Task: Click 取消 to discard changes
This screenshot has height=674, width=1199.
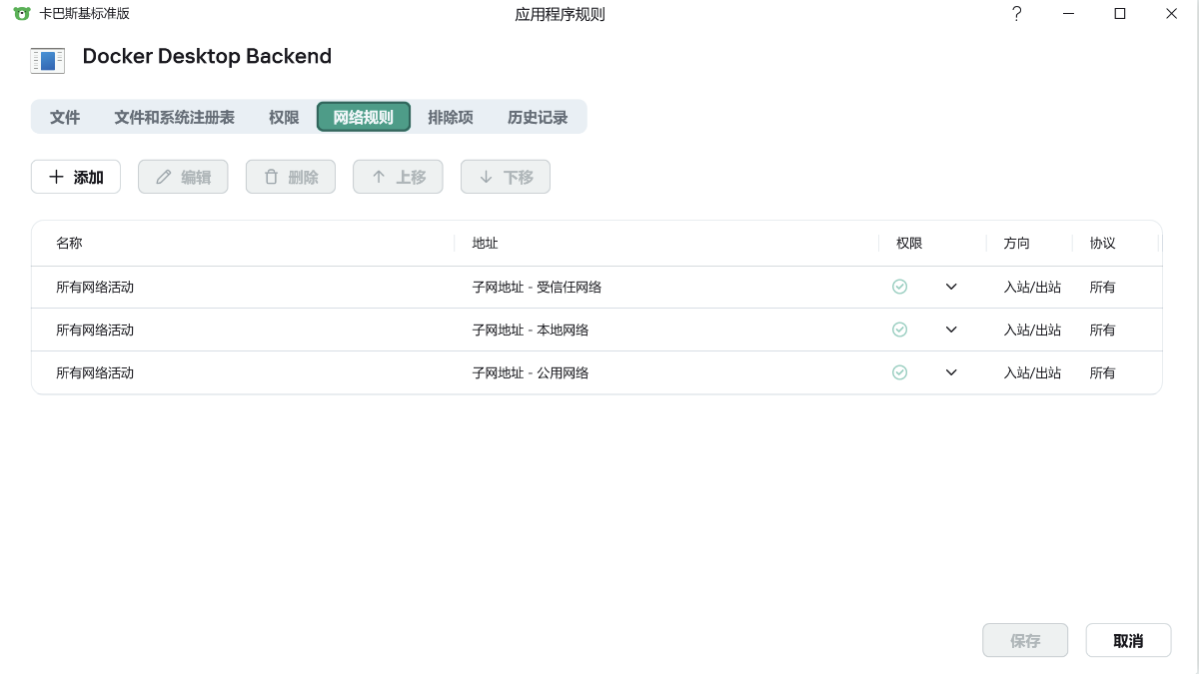Action: 1128,641
